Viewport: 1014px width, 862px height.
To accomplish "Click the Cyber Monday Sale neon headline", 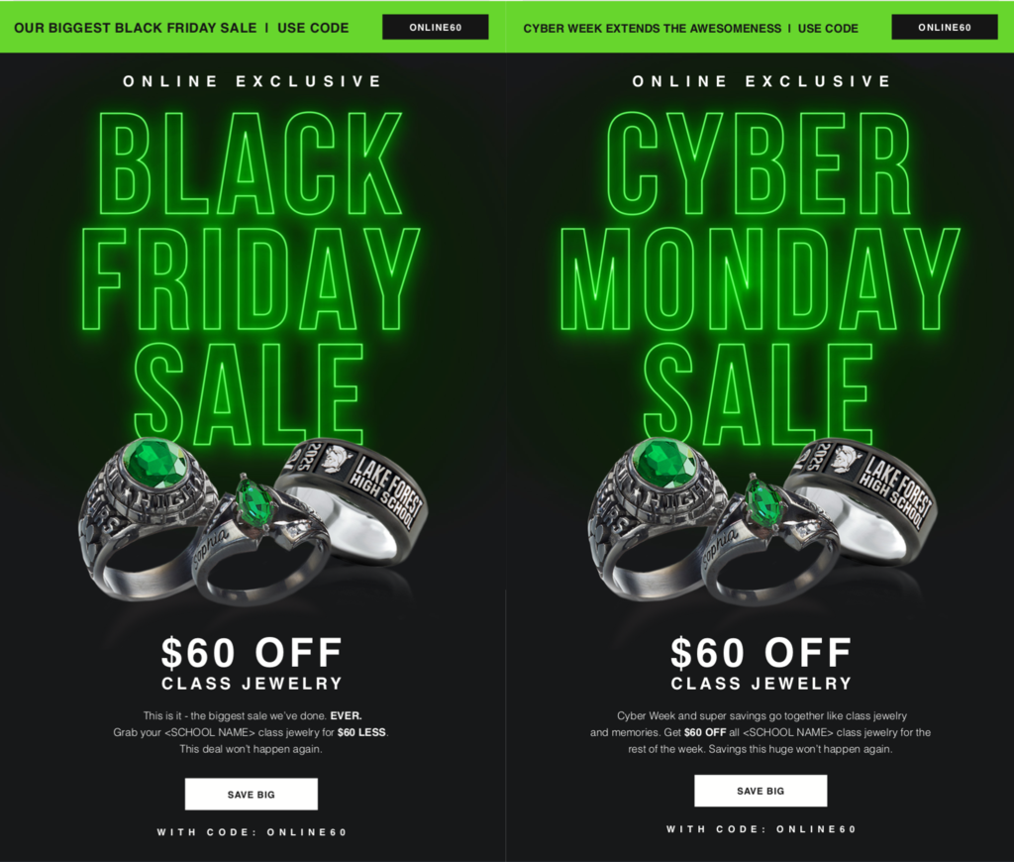I will point(760,278).
